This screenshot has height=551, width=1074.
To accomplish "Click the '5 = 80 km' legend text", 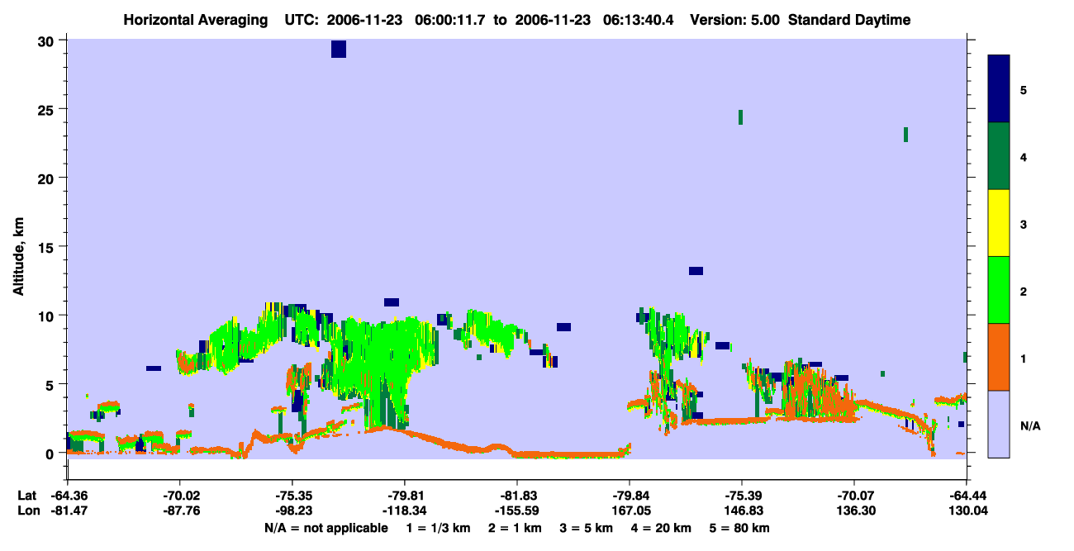I will click(x=740, y=528).
